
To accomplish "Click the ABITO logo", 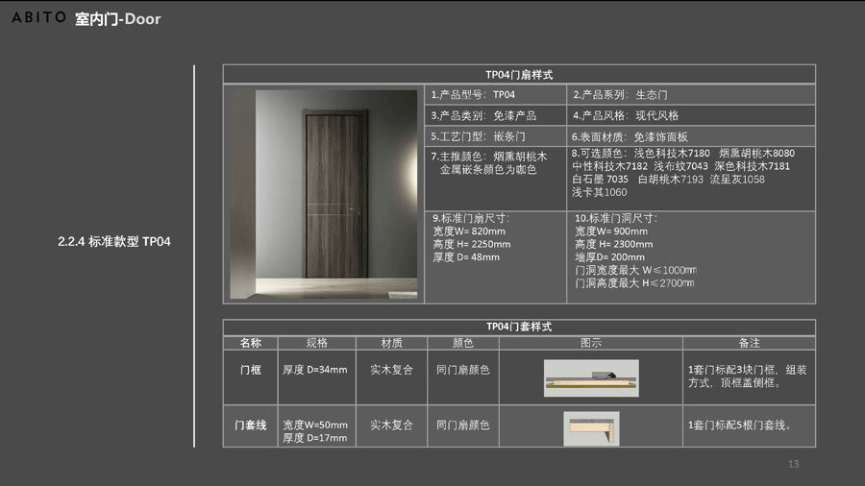I will pyautogui.click(x=38, y=17).
